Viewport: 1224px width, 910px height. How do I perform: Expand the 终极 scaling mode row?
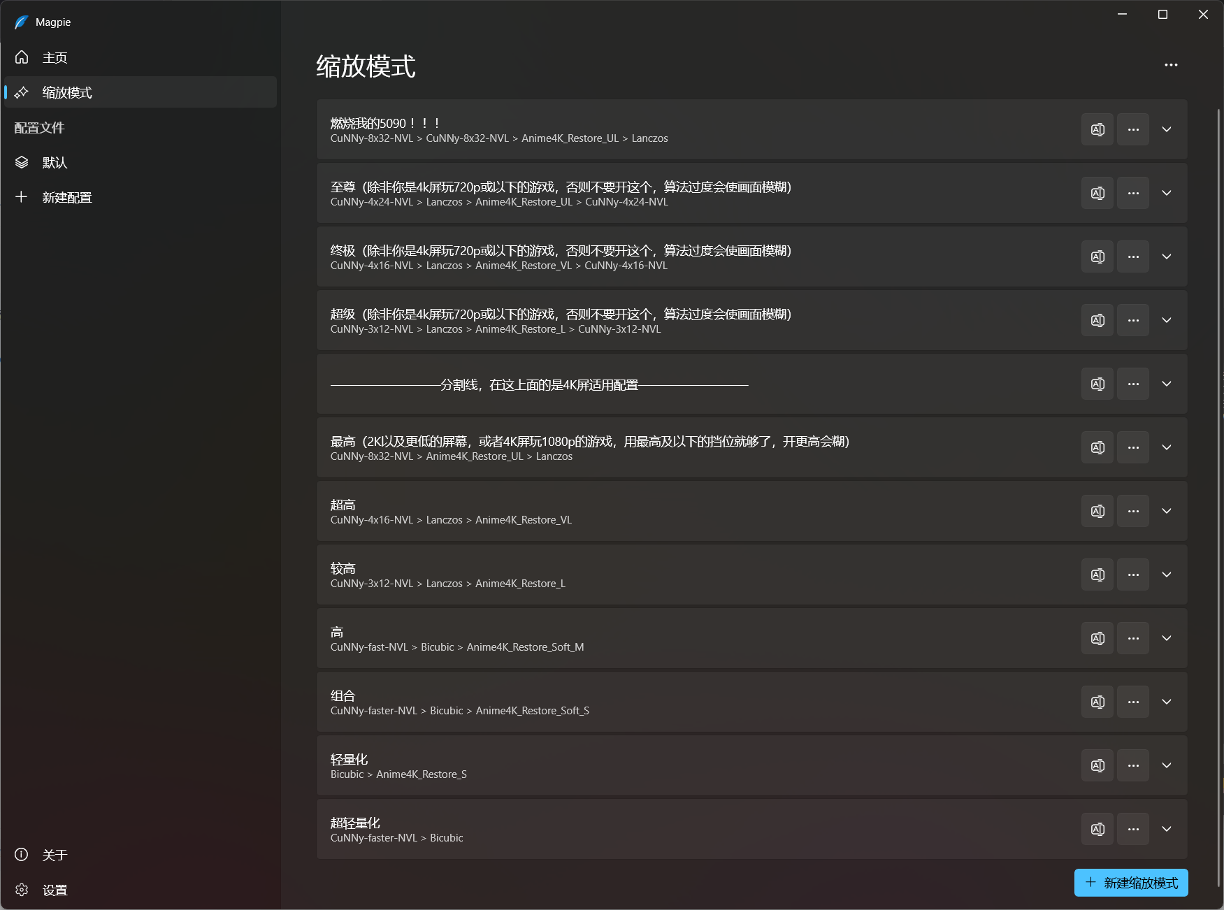coord(1167,257)
